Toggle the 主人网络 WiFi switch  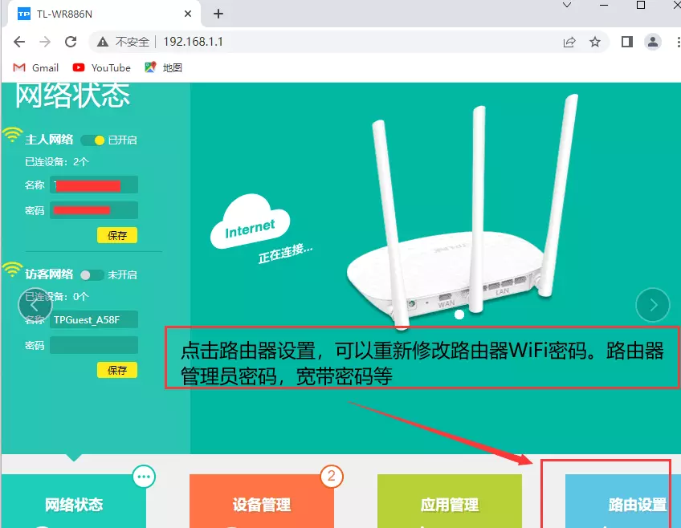click(93, 140)
